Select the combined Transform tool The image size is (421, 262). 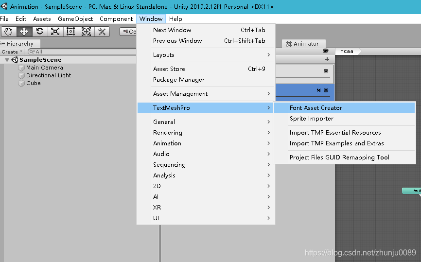click(86, 32)
